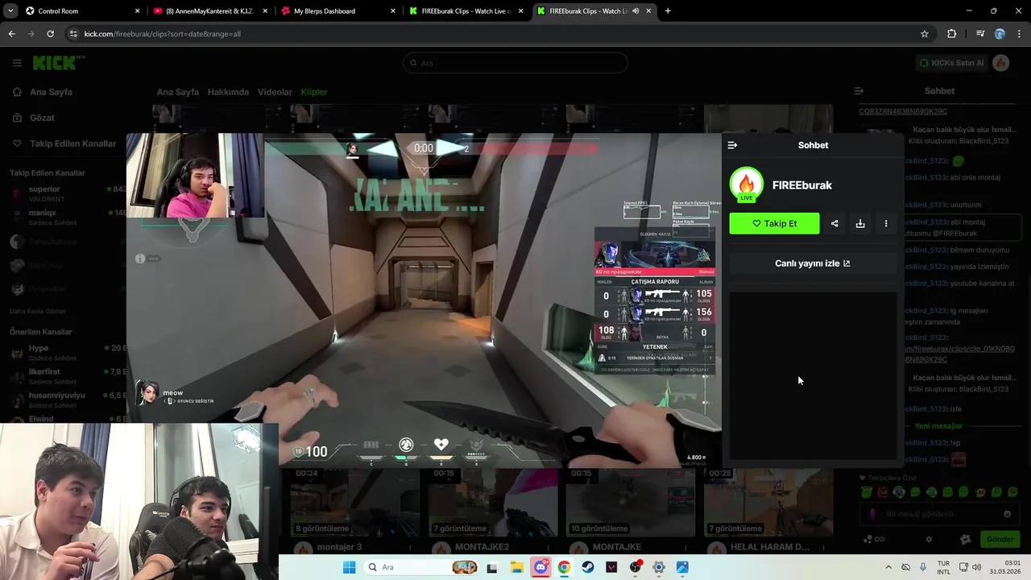Go to Ana Sayfa in sidebar
Viewport: 1031px width, 580px height.
[51, 92]
